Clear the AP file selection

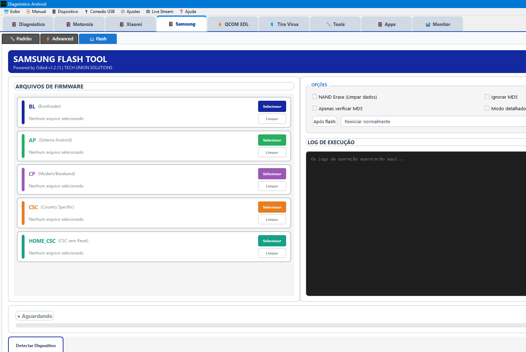click(x=272, y=152)
